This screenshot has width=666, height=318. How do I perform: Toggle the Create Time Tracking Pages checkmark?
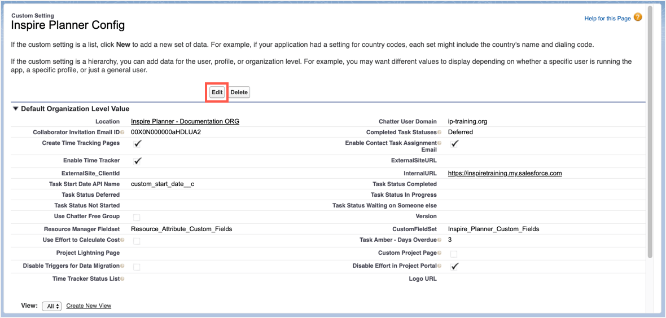tap(137, 144)
